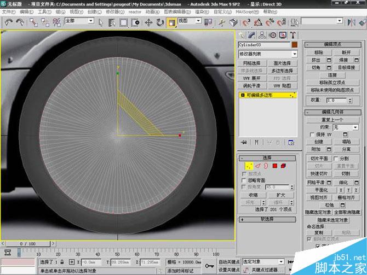Choose Vertex sub-object selection icon

(250, 166)
